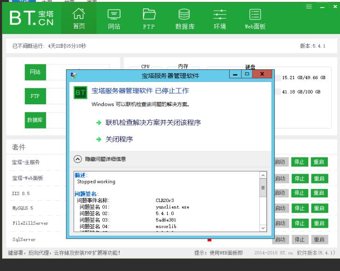Minimize the crash dialog
This screenshot has width=340, height=271.
click(x=235, y=75)
